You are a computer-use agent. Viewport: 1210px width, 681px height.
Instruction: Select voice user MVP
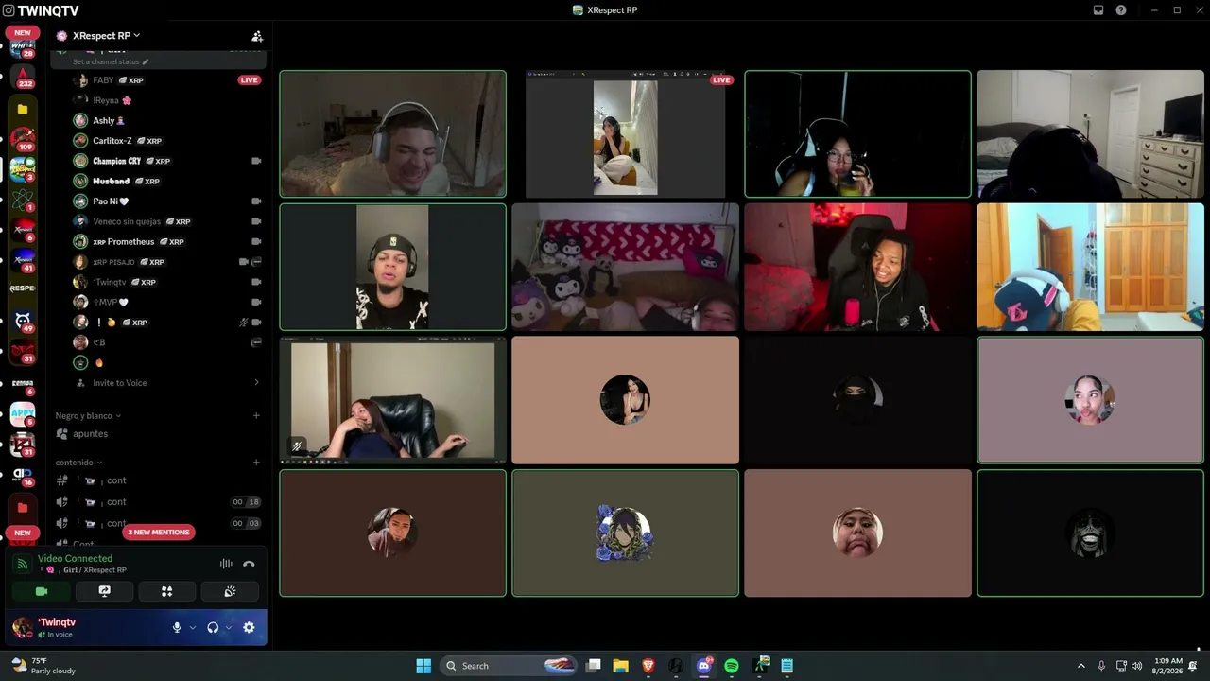[x=159, y=302]
